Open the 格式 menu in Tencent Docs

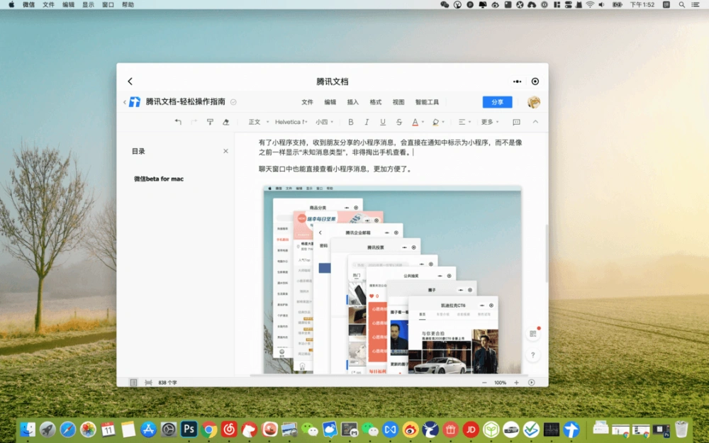click(376, 102)
